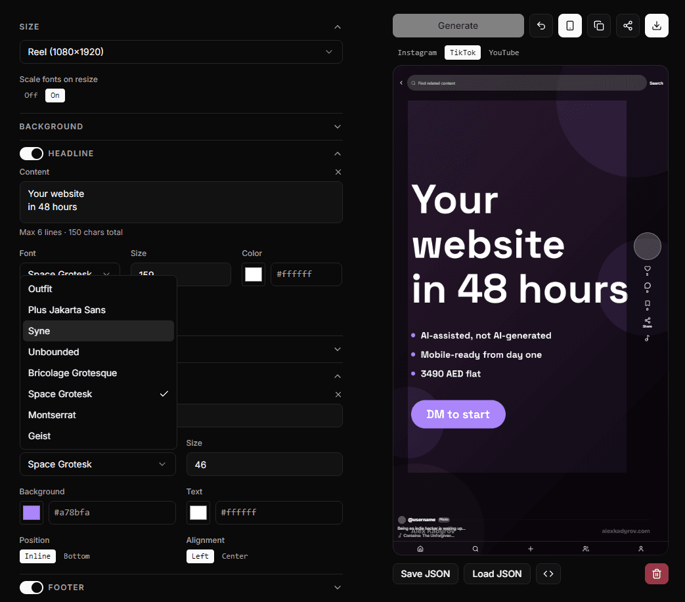
Task: Click the download icon button
Action: [x=656, y=26]
